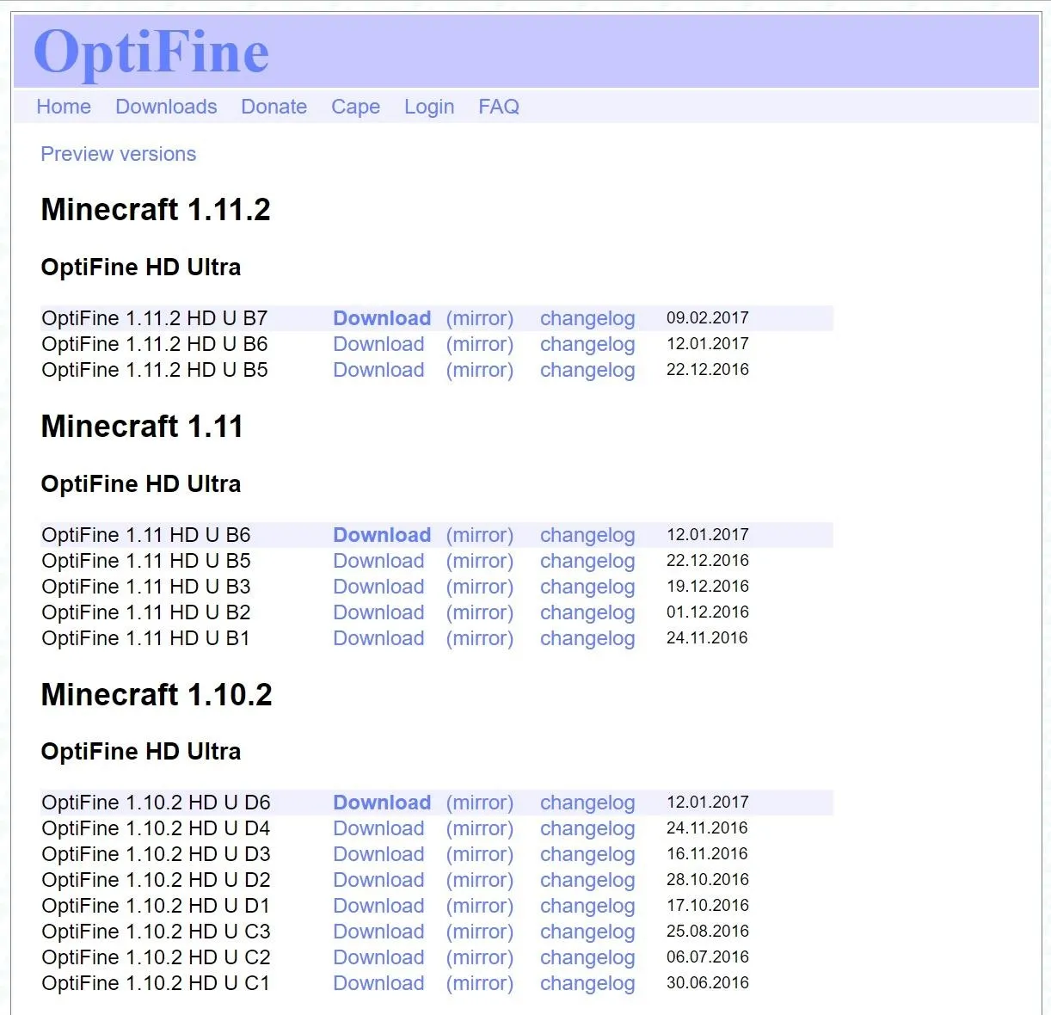
Task: Select the Cape menu link
Action: point(355,107)
